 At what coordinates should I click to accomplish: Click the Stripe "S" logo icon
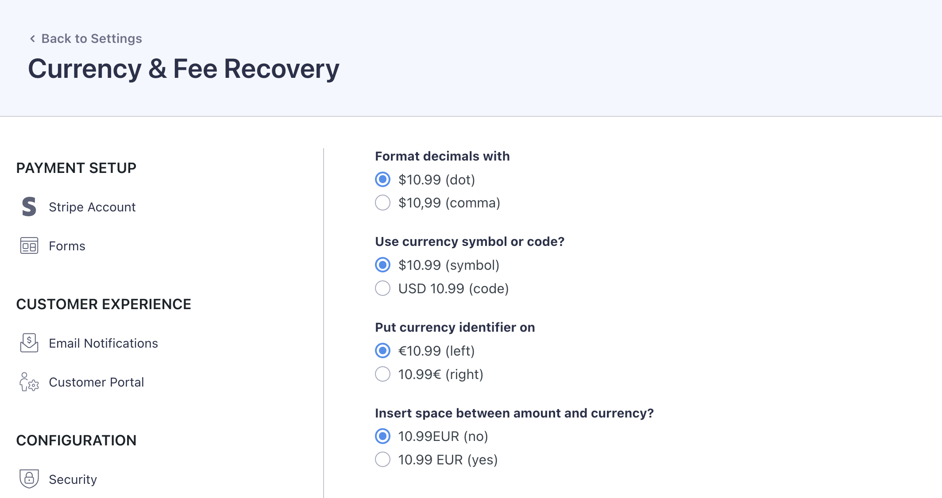(x=29, y=207)
